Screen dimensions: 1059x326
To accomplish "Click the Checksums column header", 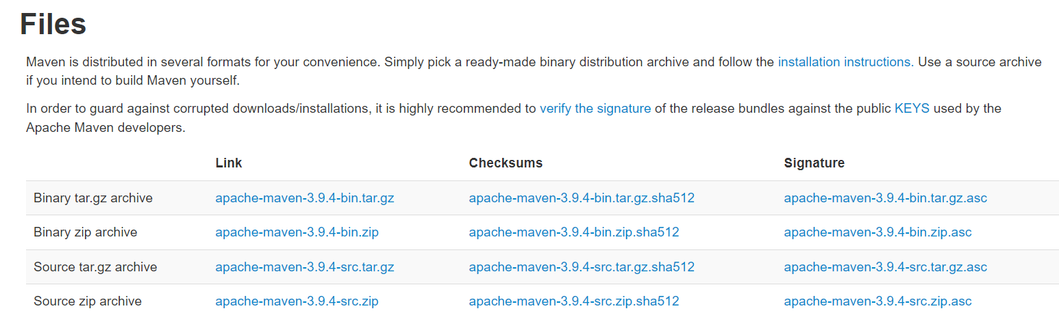I will tap(506, 163).
